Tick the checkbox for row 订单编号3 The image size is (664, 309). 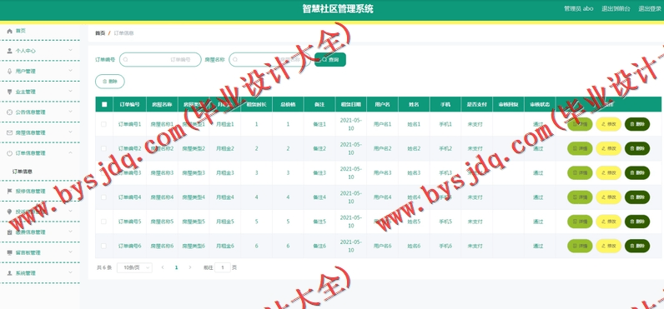[103, 173]
